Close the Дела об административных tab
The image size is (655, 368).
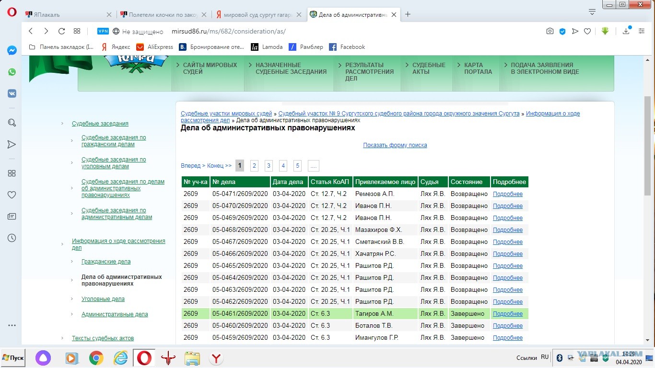(x=394, y=14)
